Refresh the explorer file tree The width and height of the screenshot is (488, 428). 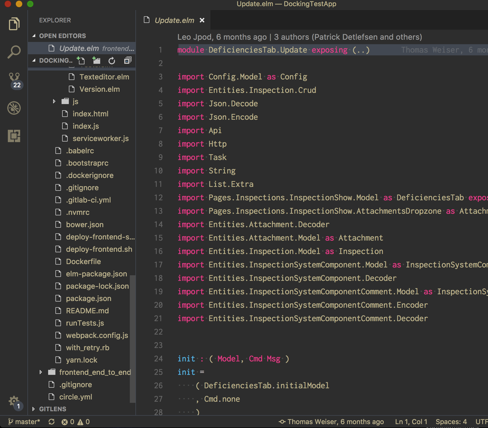pyautogui.click(x=112, y=60)
